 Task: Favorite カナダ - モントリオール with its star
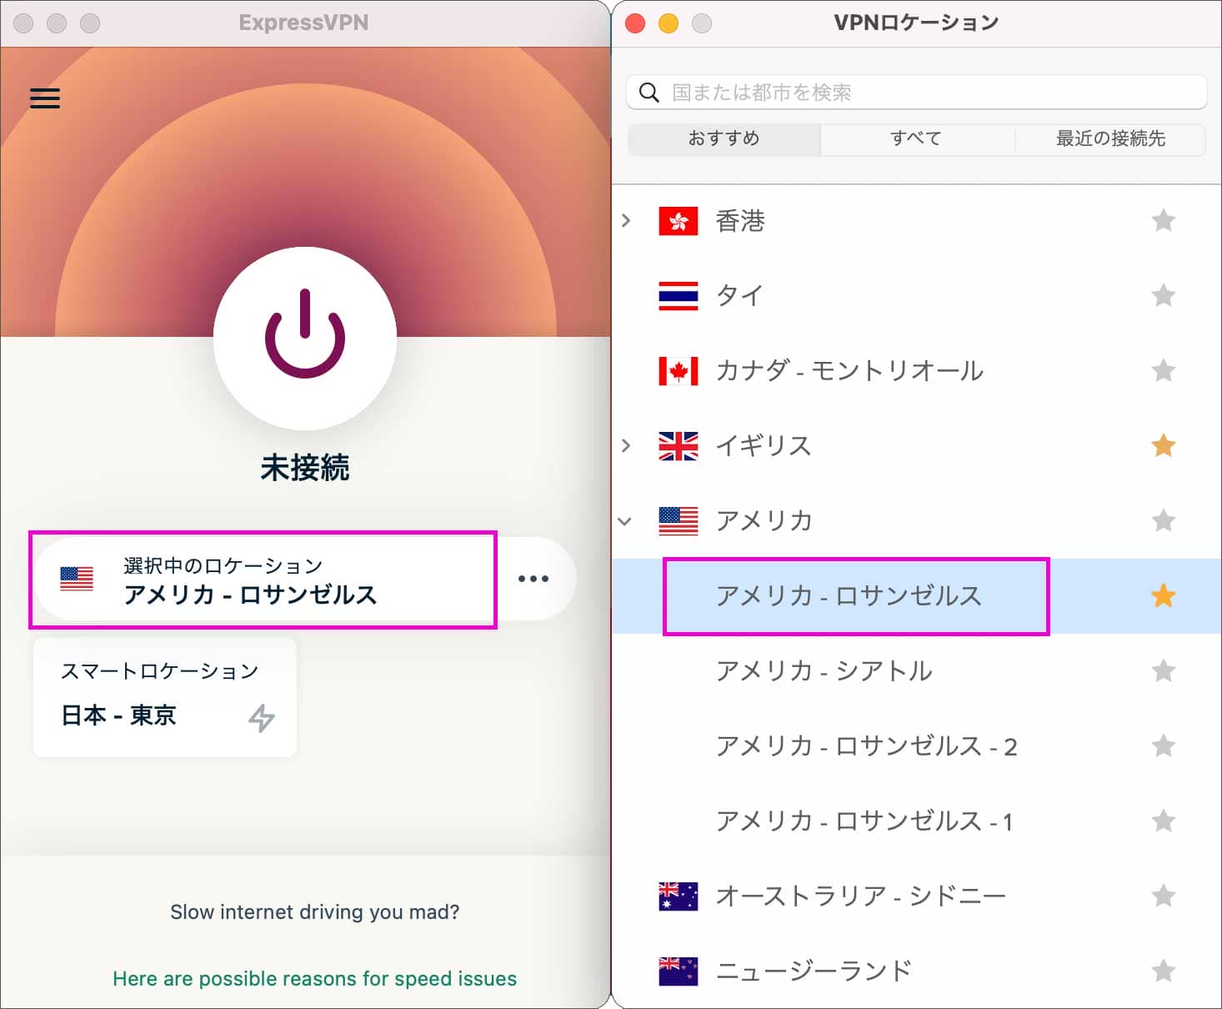[1164, 371]
